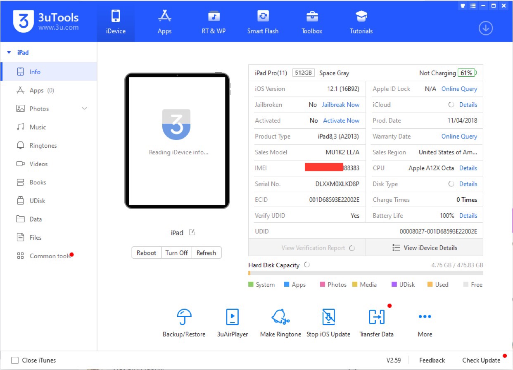Click the Common tools grid icon
This screenshot has width=513, height=370.
pyautogui.click(x=20, y=256)
